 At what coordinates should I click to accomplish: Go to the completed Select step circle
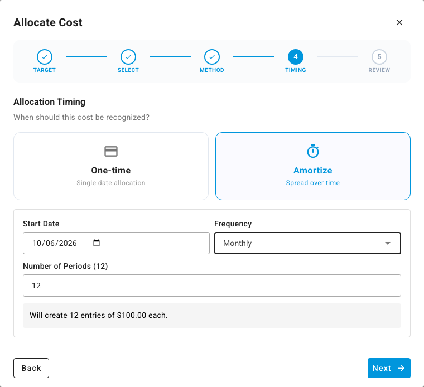pyautogui.click(x=128, y=57)
